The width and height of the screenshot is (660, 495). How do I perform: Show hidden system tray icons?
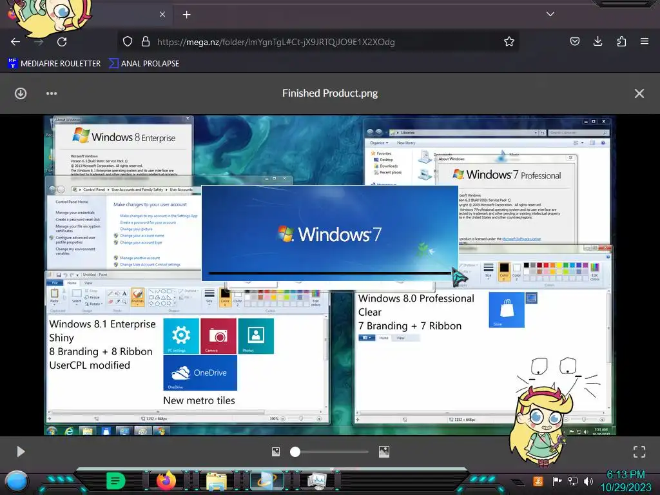click(x=518, y=481)
